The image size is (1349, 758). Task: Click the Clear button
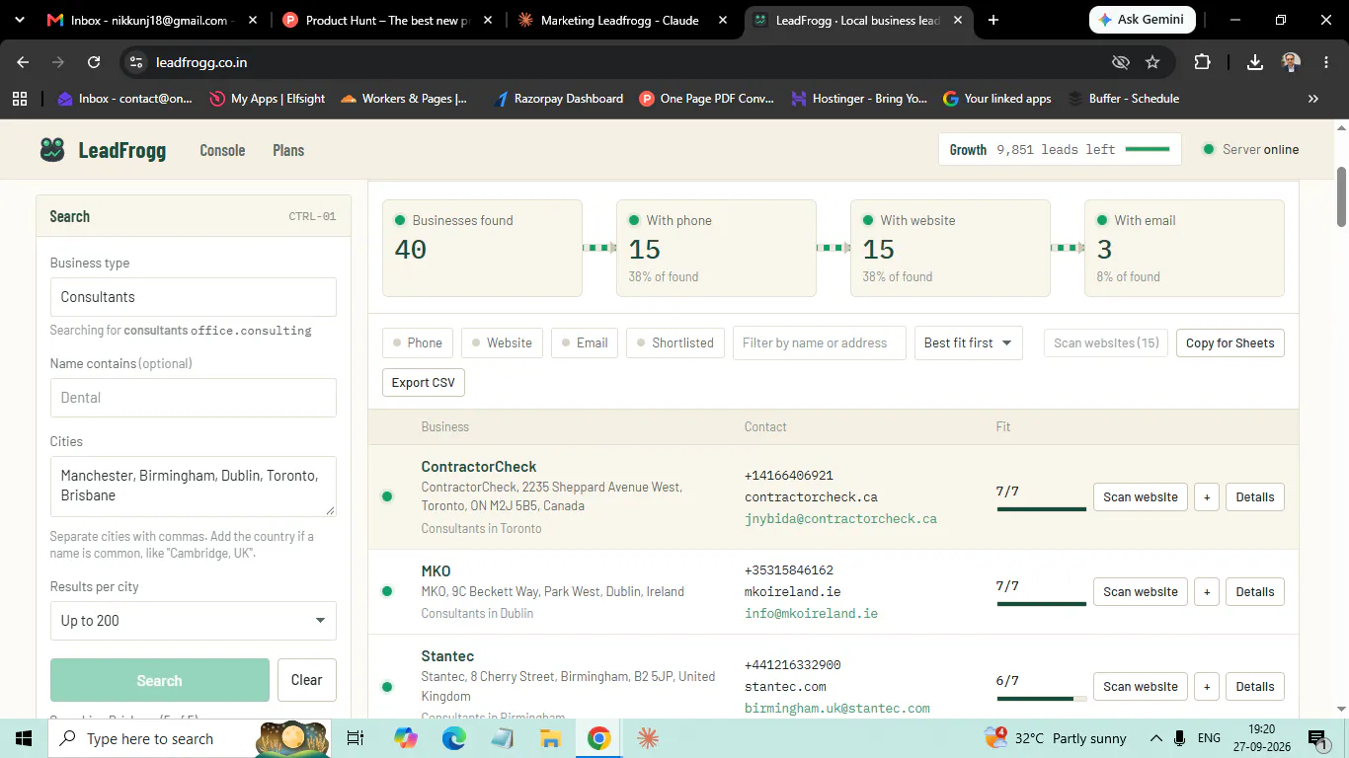307,680
